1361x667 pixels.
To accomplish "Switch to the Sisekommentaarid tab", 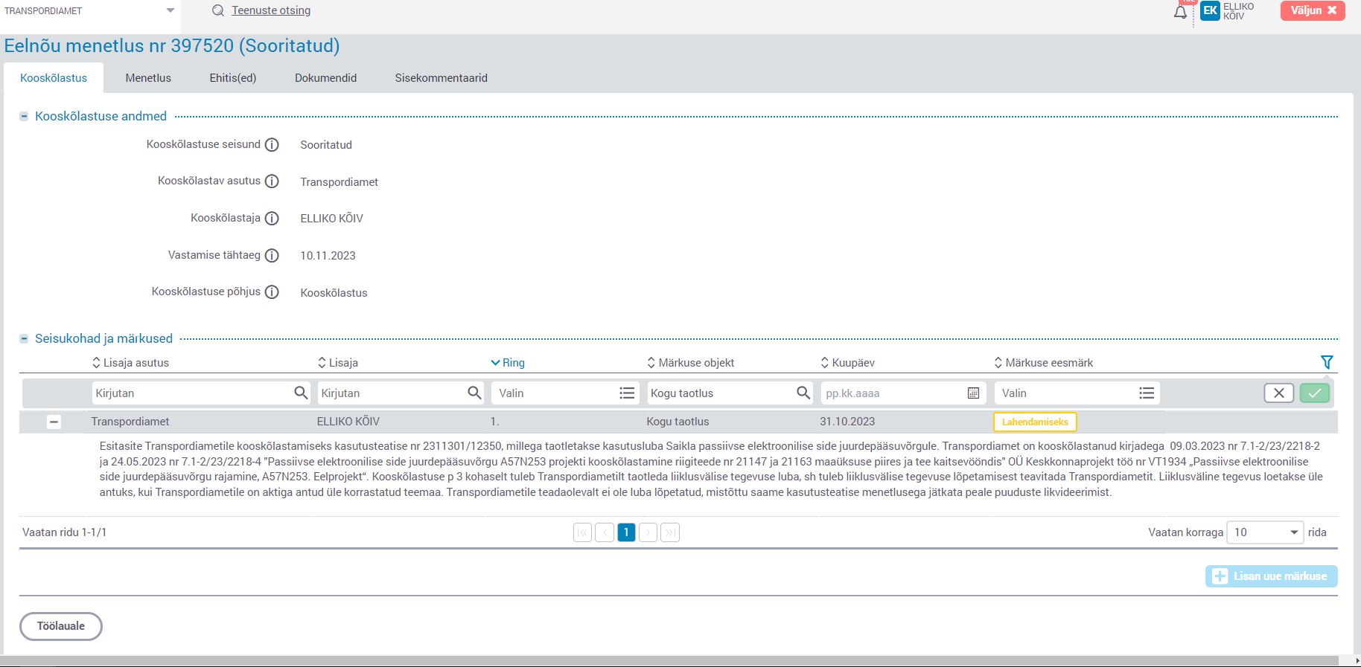I will [442, 78].
